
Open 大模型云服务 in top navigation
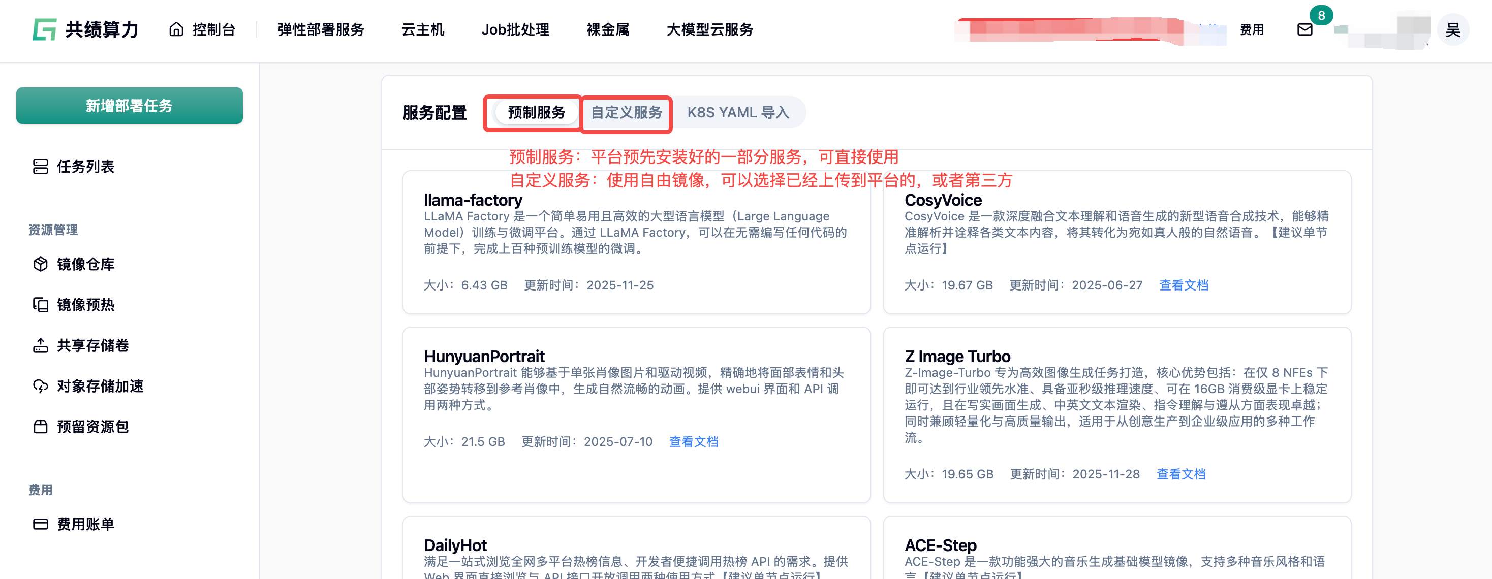(709, 29)
